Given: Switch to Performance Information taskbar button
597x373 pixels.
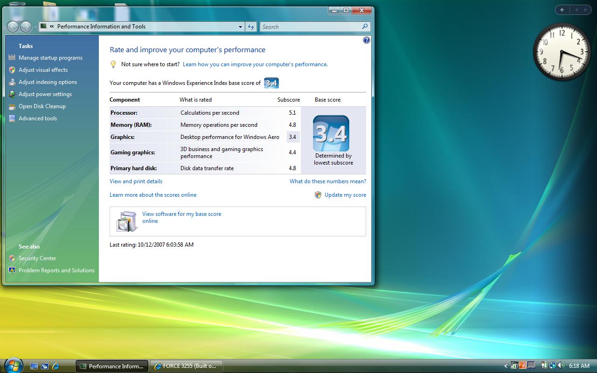Looking at the screenshot, I should click(x=112, y=366).
